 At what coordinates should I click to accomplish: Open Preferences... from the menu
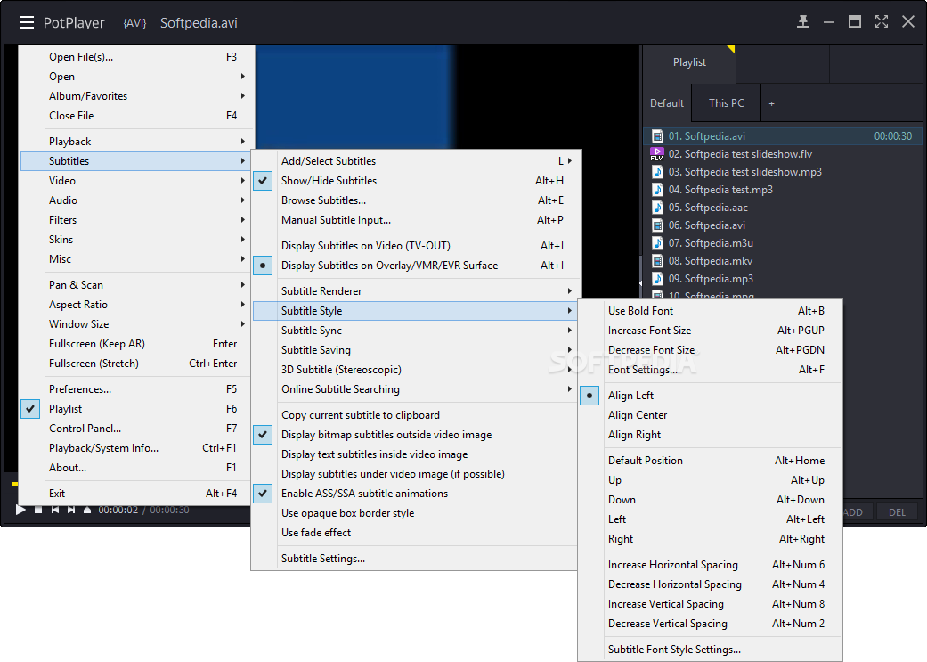[x=137, y=389]
